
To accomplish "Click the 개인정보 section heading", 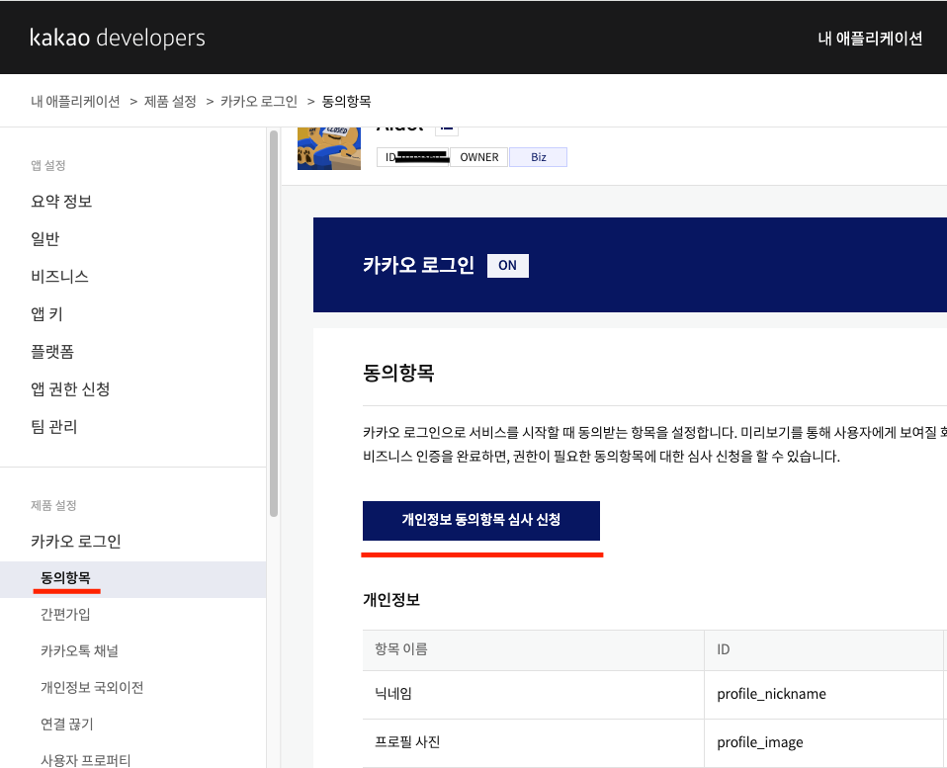I will coord(391,600).
